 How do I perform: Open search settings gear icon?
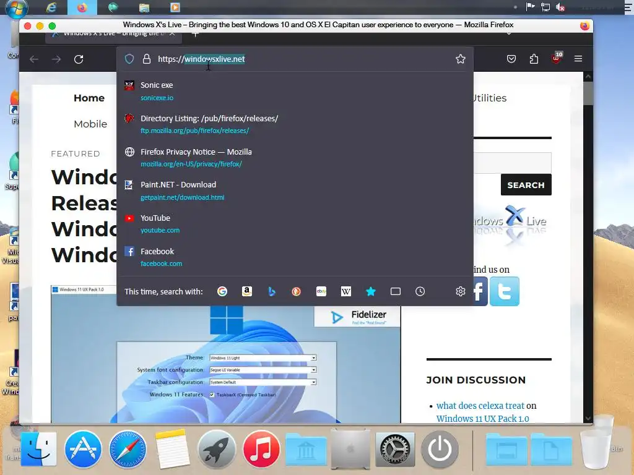pos(461,291)
